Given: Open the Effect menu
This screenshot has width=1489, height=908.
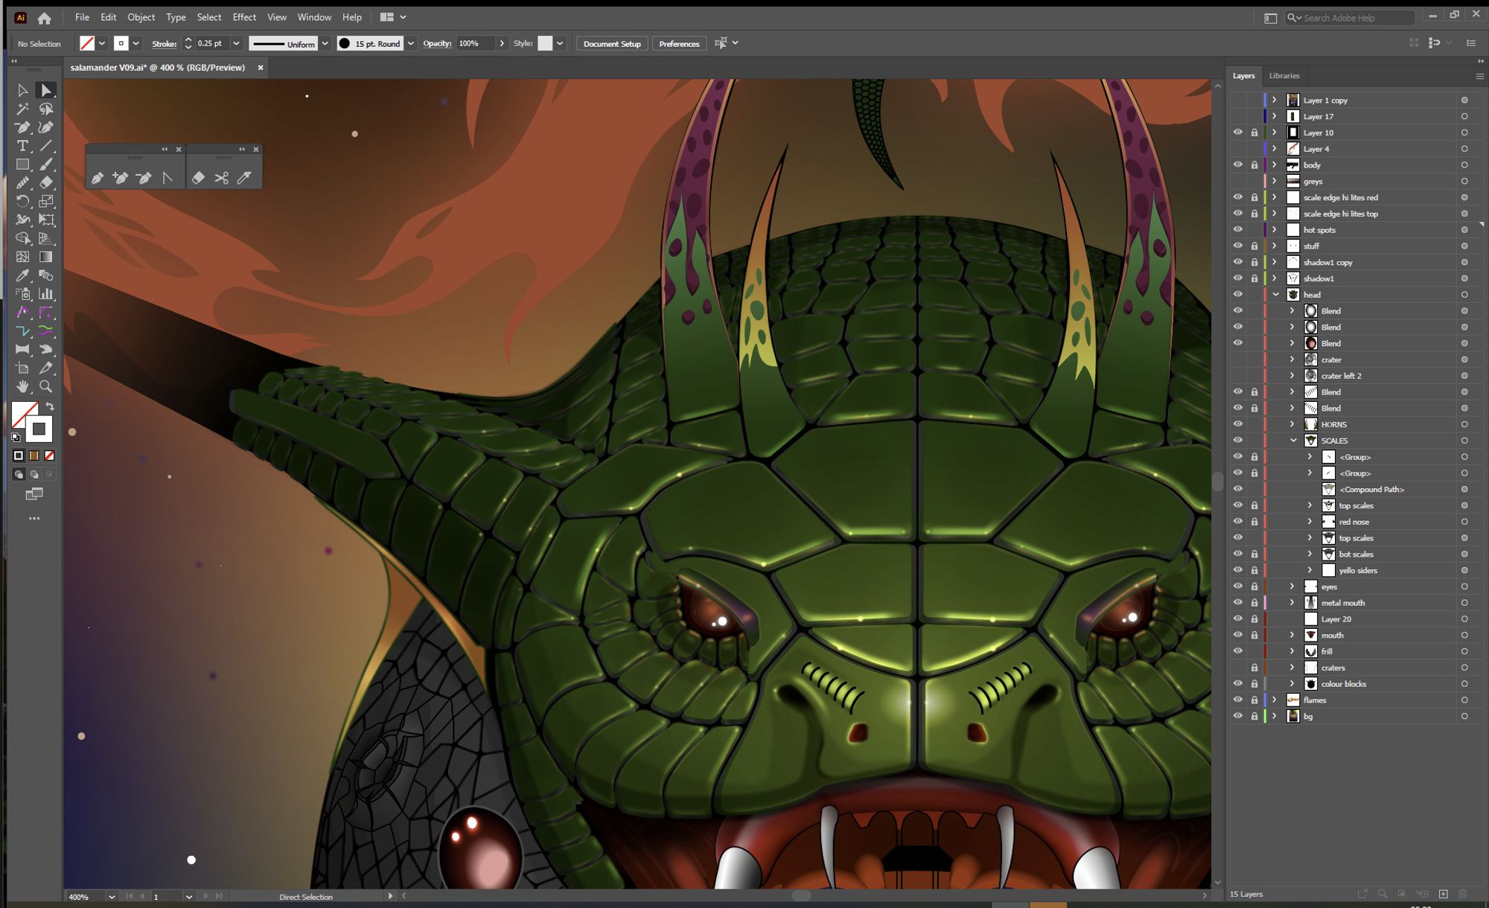Looking at the screenshot, I should (x=244, y=17).
